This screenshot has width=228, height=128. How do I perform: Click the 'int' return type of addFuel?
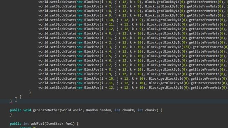click(x=26, y=124)
